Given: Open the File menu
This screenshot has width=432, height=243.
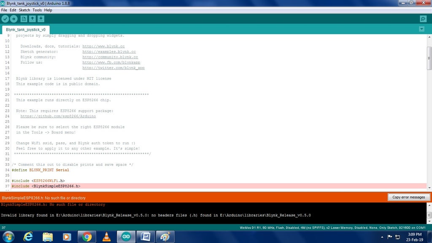Looking at the screenshot, I should pos(4,10).
